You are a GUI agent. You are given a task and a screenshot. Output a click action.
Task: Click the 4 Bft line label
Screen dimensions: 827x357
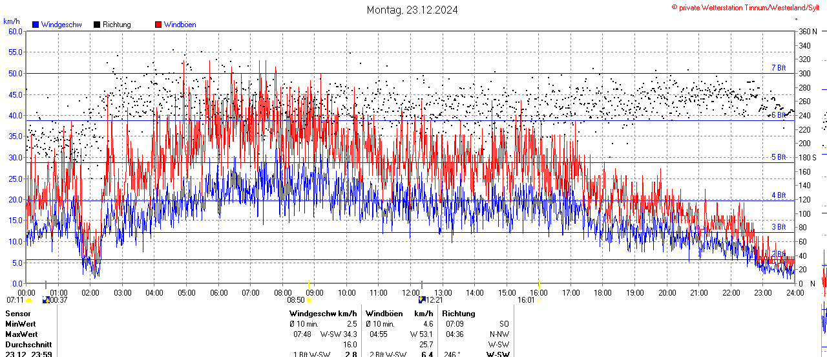tap(779, 195)
